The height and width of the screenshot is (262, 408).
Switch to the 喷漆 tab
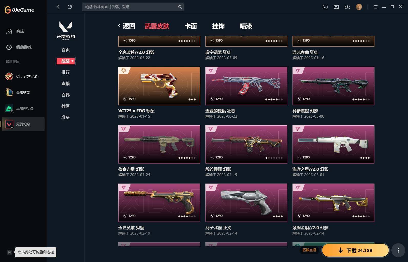pyautogui.click(x=246, y=26)
